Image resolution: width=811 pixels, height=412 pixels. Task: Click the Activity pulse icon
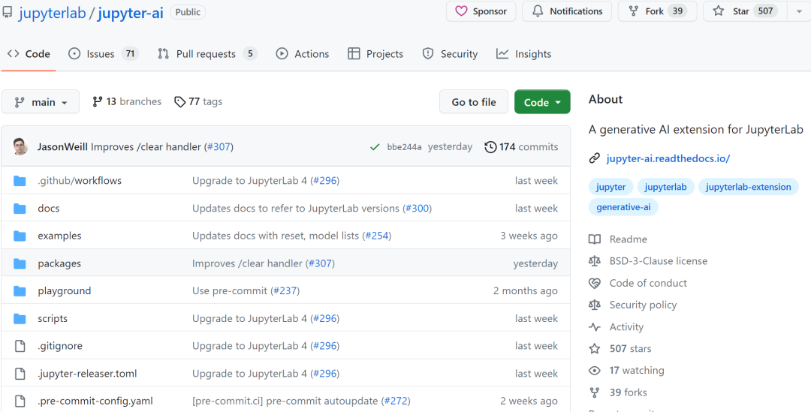(595, 327)
